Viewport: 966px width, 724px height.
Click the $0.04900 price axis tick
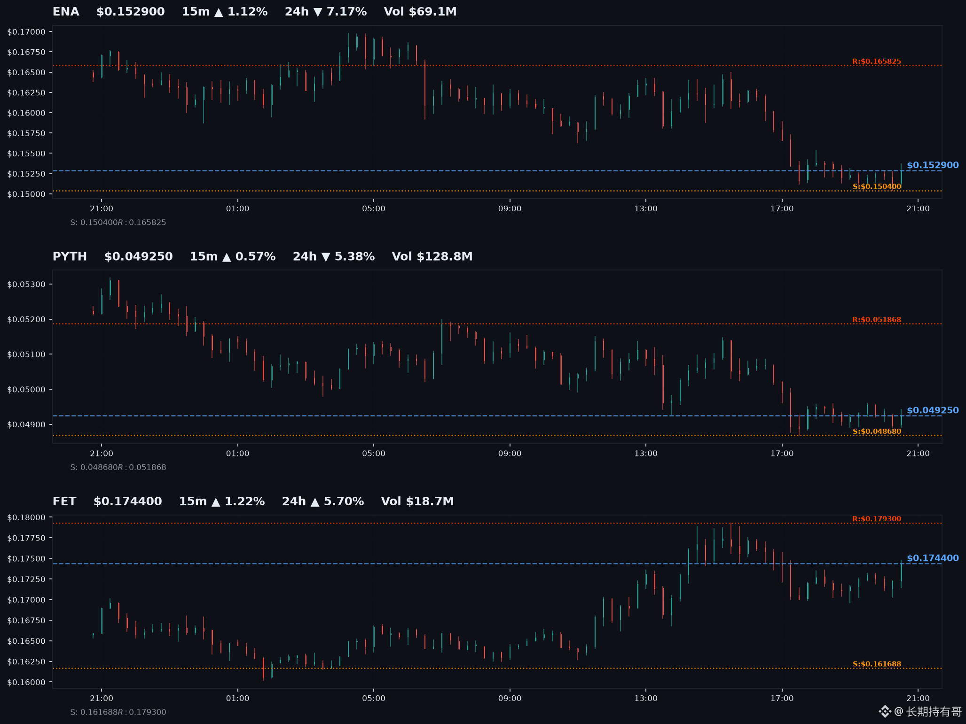[x=26, y=425]
